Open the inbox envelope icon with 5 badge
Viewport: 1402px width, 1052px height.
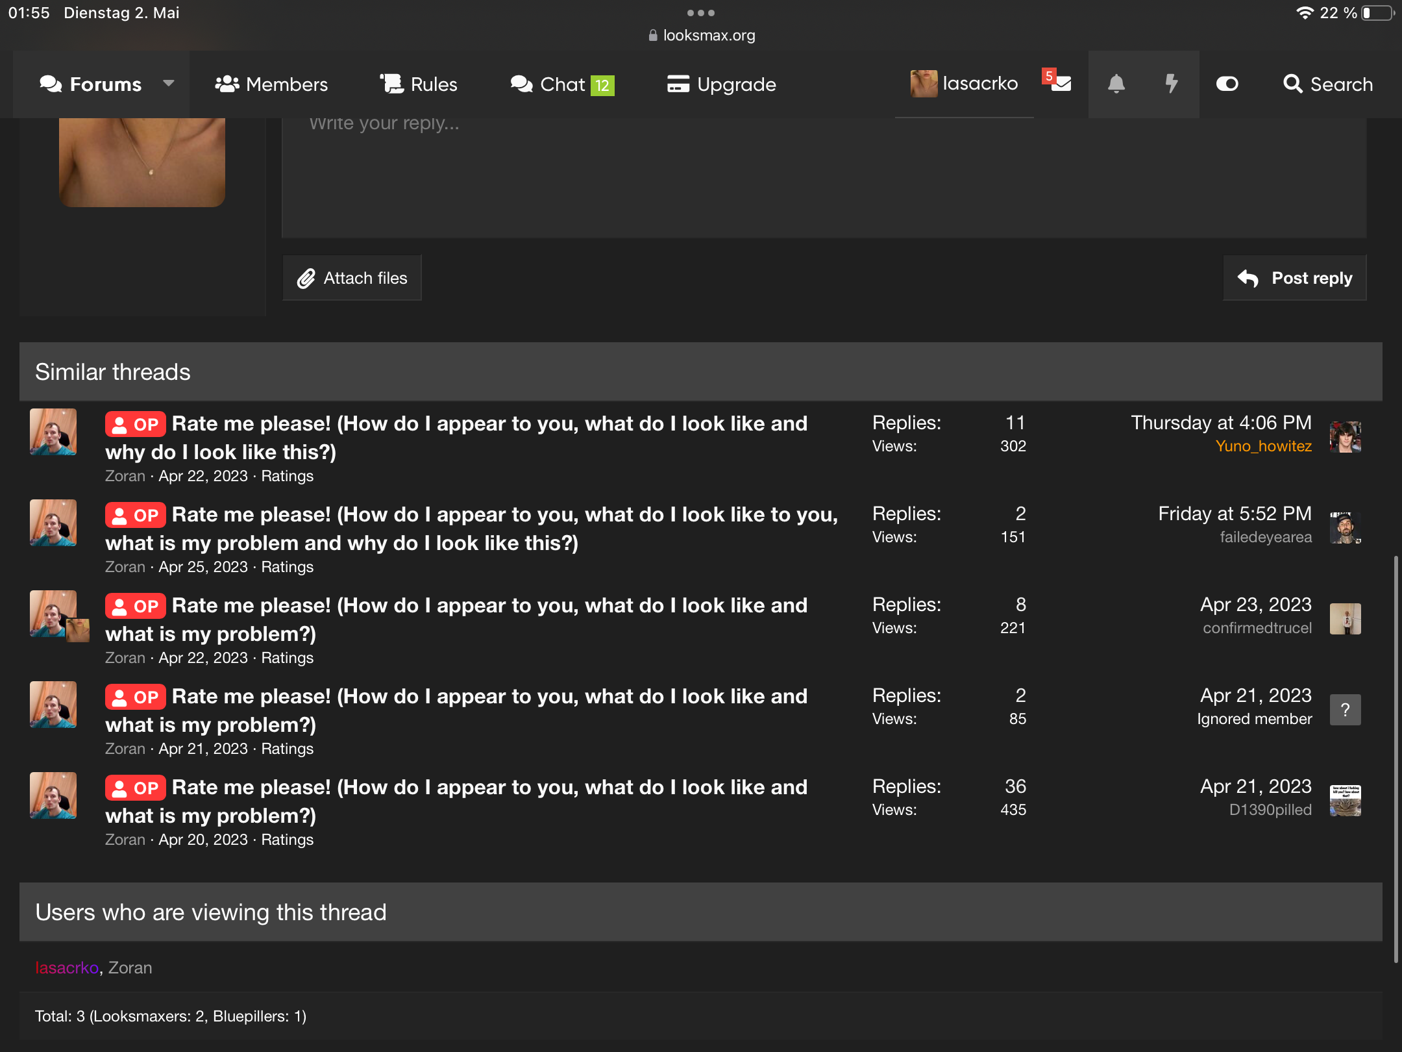coord(1061,84)
